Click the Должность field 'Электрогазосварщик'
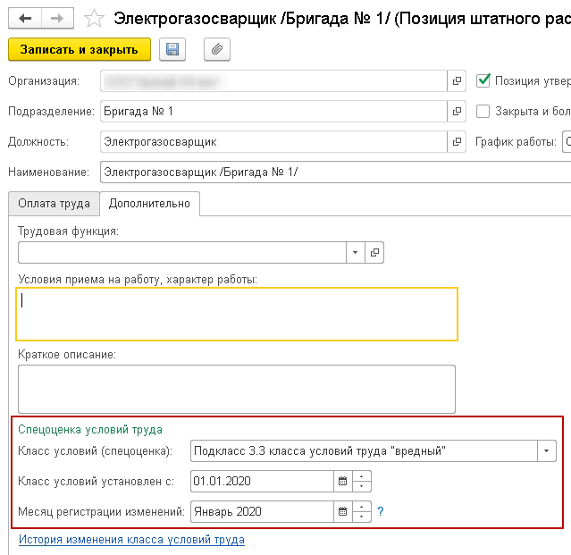The width and height of the screenshot is (571, 555). click(x=273, y=142)
